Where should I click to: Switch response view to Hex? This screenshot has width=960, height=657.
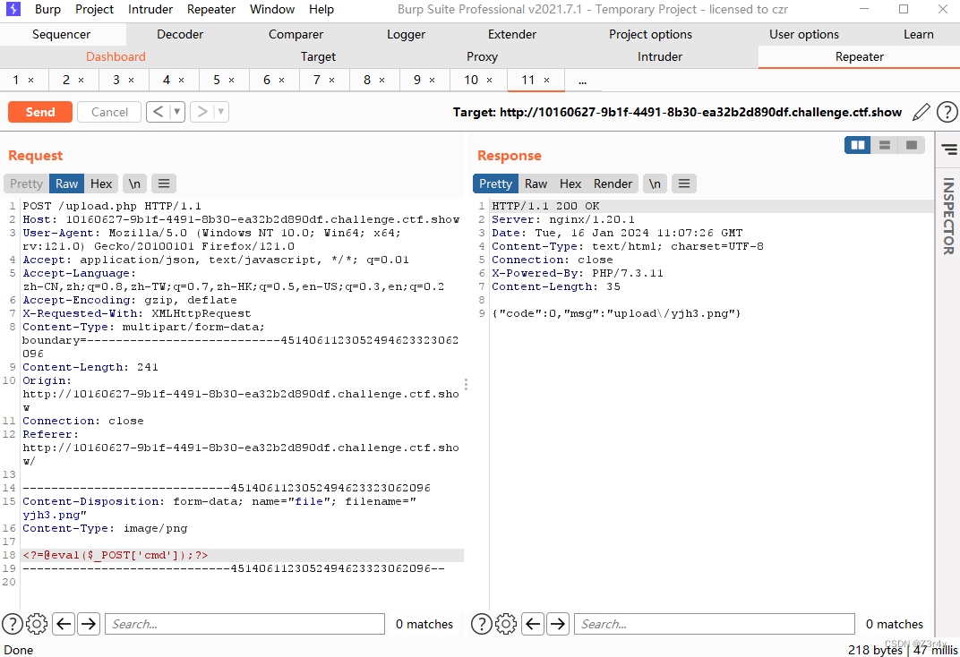tap(570, 183)
